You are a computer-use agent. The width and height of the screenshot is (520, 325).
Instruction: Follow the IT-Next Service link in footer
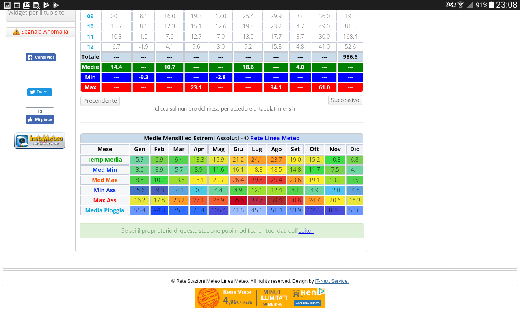pyautogui.click(x=331, y=281)
